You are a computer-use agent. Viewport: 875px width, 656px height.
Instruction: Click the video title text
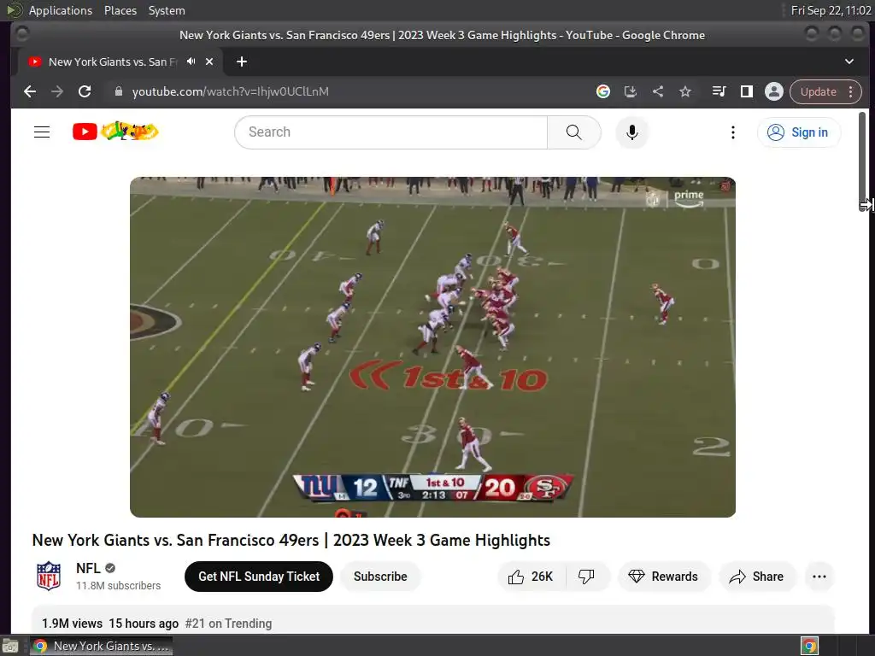pyautogui.click(x=291, y=541)
